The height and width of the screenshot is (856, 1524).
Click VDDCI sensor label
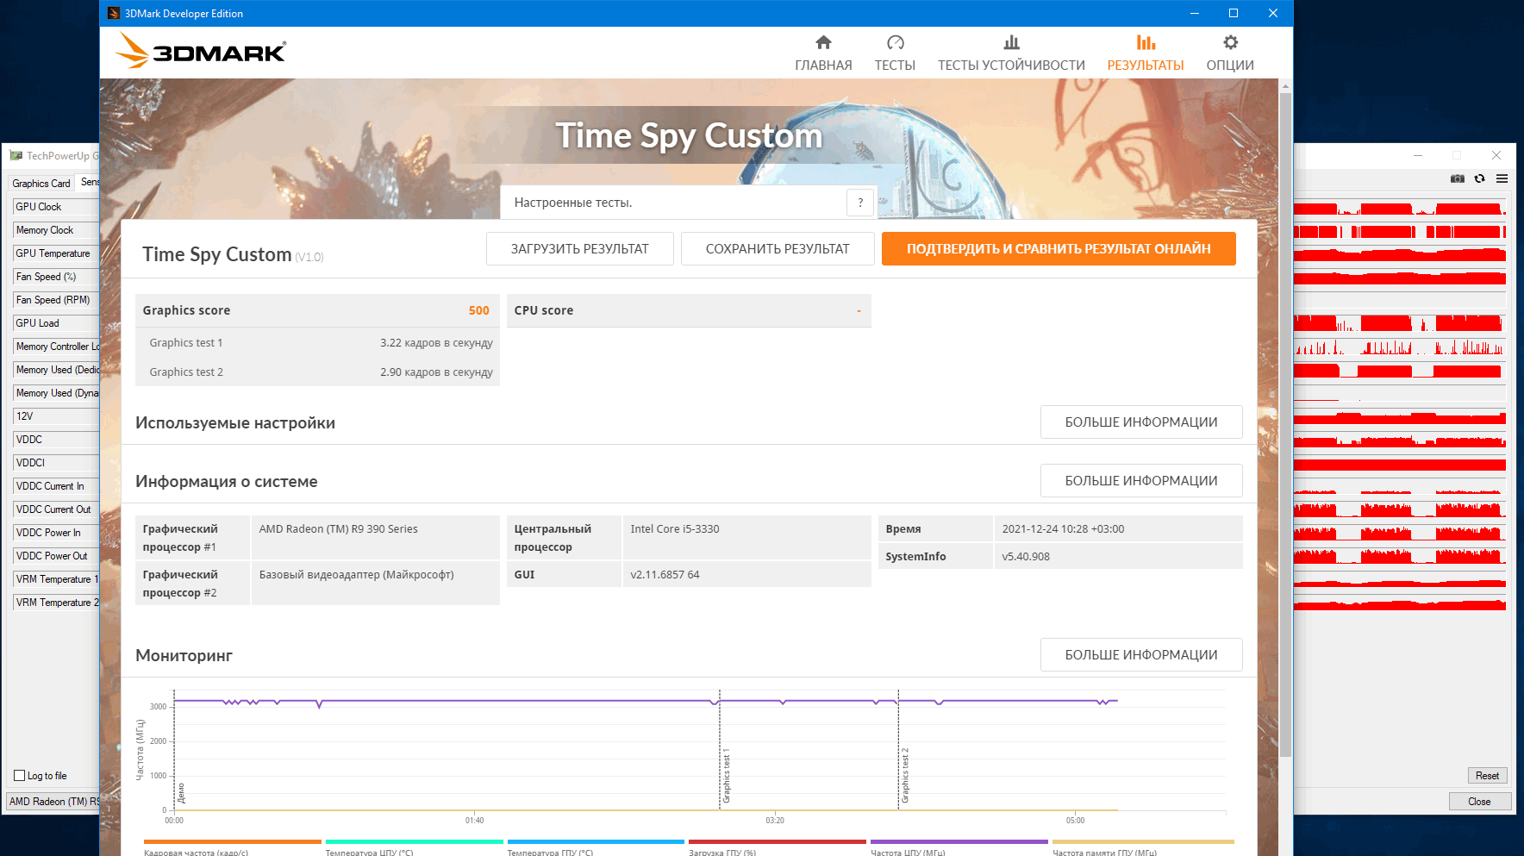coord(56,463)
